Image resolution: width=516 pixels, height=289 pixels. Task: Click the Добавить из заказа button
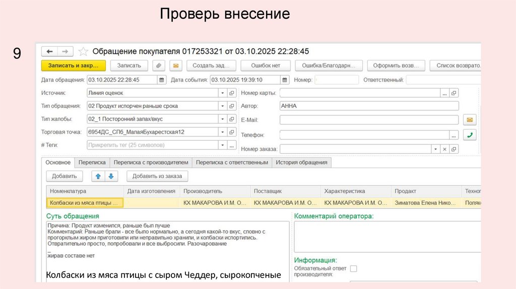pyautogui.click(x=157, y=176)
